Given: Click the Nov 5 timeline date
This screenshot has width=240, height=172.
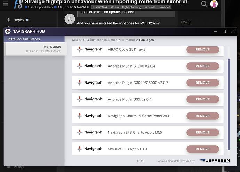Looking at the screenshot, I should pos(186,22).
